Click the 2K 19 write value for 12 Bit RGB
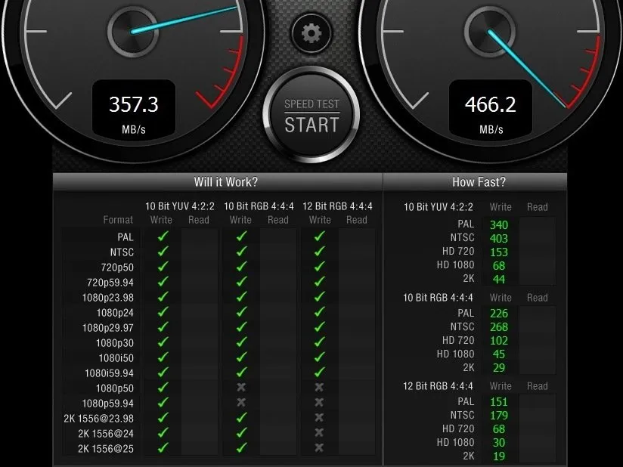The width and height of the screenshot is (623, 467). [499, 456]
